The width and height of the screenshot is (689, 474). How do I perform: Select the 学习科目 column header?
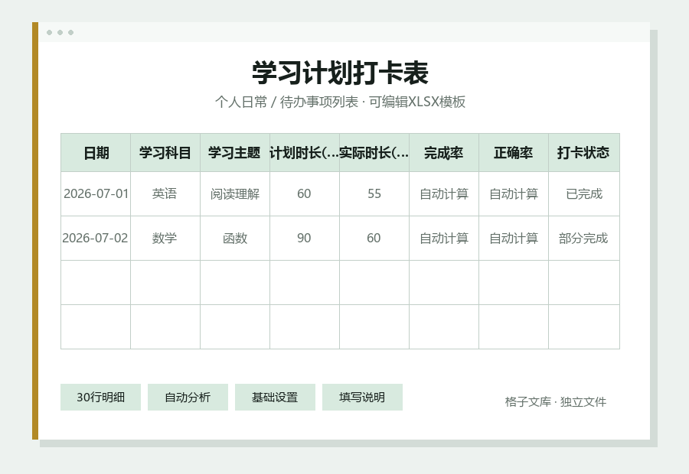click(x=165, y=153)
